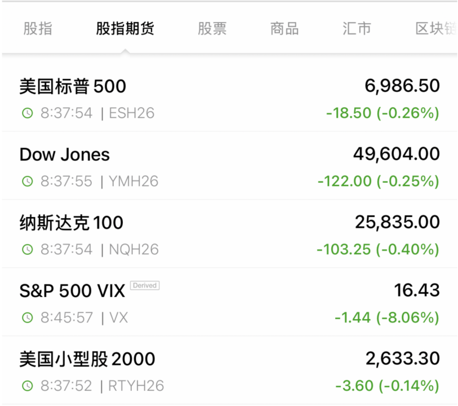Open the S&P 500 VIX quote
The height and width of the screenshot is (406, 458).
point(72,291)
